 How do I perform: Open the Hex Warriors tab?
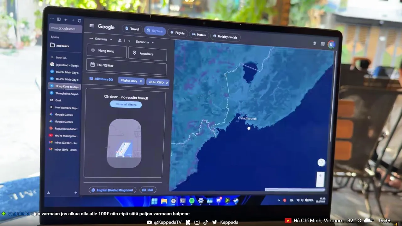(x=63, y=108)
